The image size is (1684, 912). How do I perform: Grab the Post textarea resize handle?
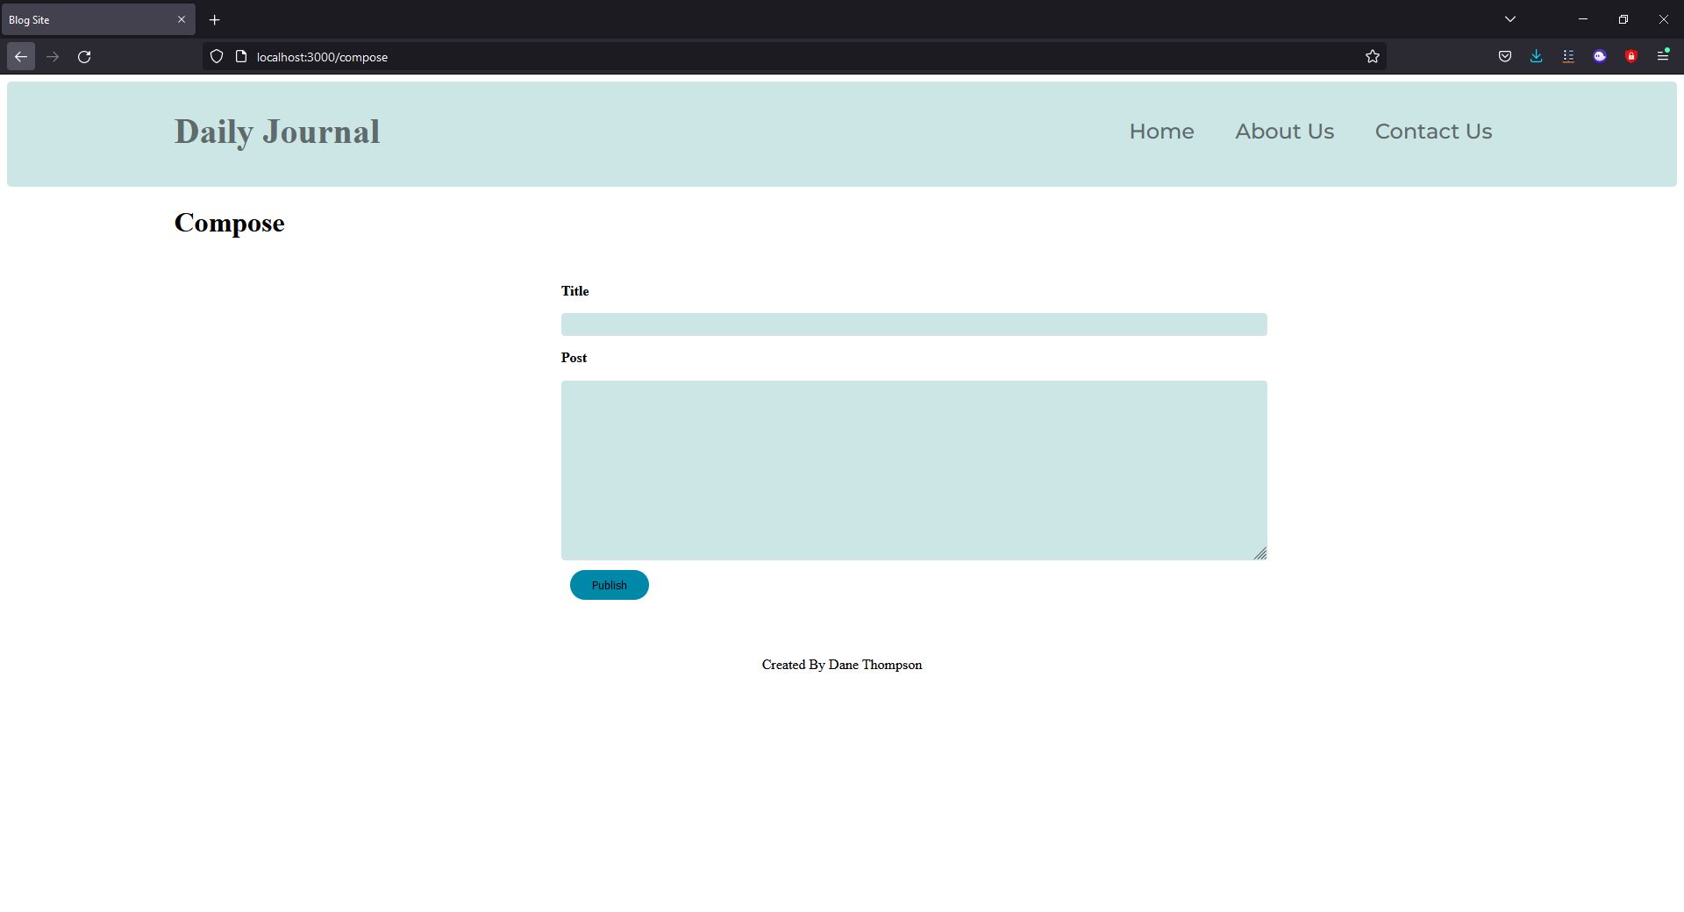[x=1260, y=553]
